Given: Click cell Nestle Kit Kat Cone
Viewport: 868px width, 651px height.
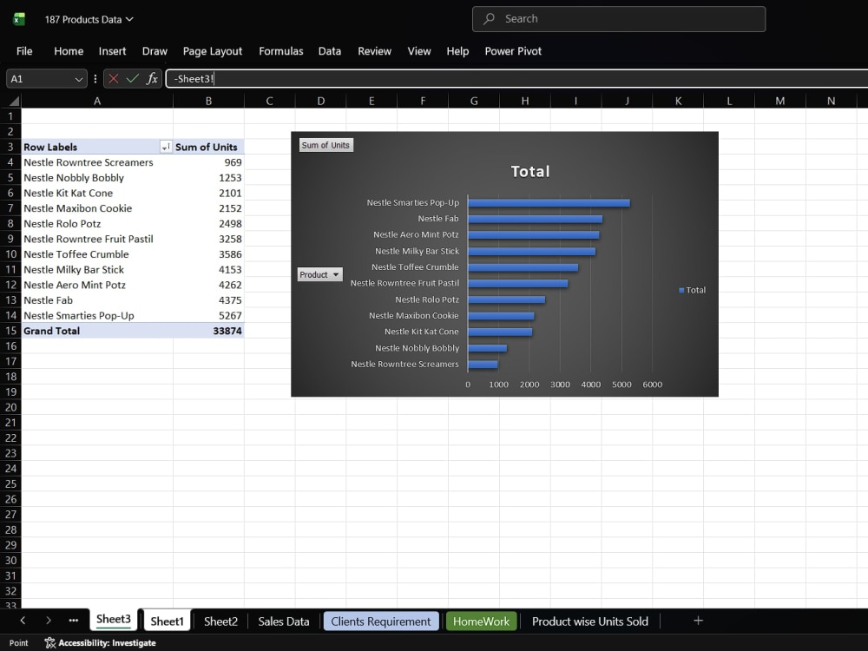Looking at the screenshot, I should [97, 194].
